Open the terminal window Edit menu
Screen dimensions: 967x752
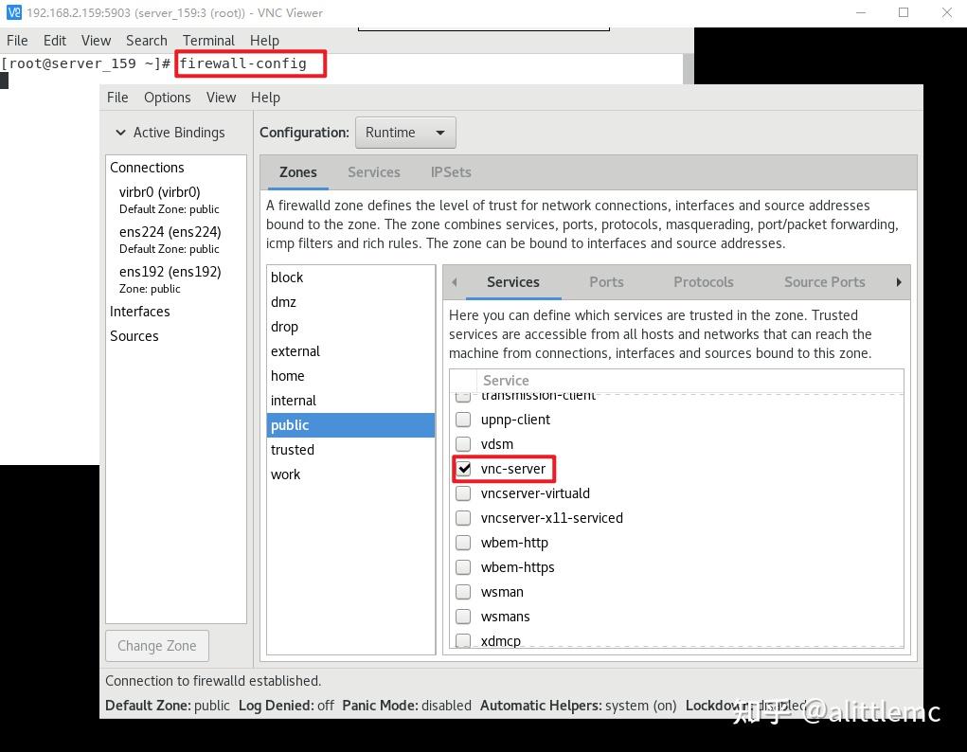[x=54, y=41]
